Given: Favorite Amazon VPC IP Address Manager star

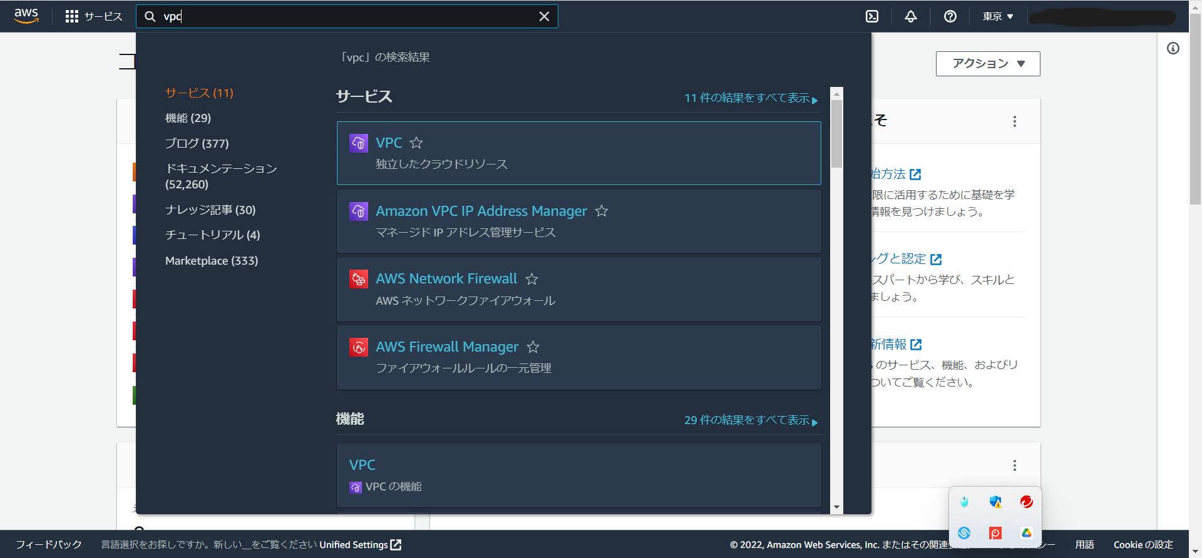Looking at the screenshot, I should 602,211.
